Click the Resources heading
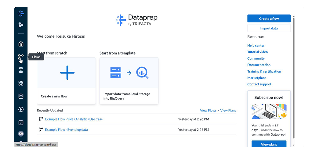The height and width of the screenshot is (154, 319). pos(256,37)
